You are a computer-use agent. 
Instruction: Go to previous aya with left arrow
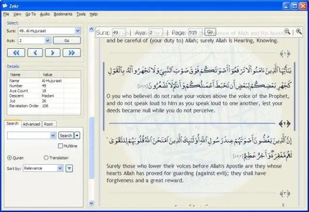pyautogui.click(x=35, y=53)
